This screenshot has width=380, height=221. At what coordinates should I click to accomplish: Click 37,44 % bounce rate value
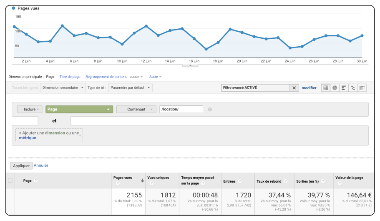point(279,195)
